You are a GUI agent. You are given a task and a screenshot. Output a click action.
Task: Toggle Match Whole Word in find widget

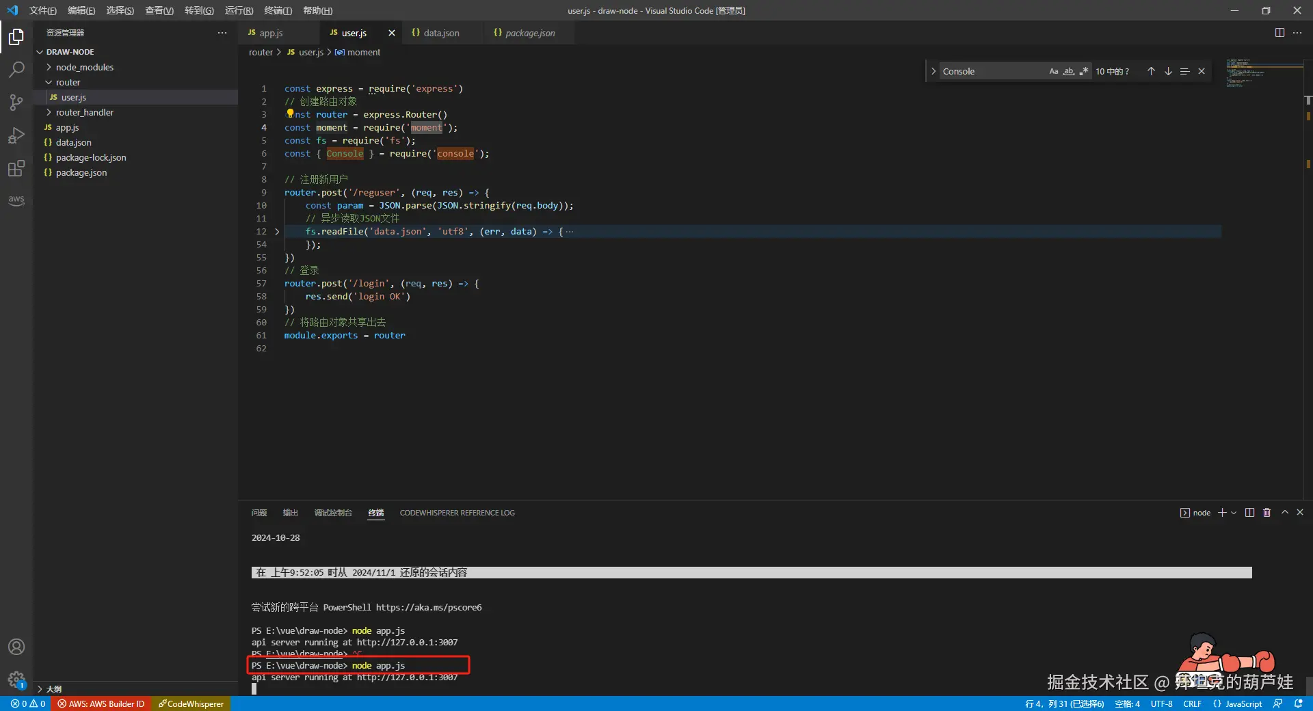[x=1068, y=71]
